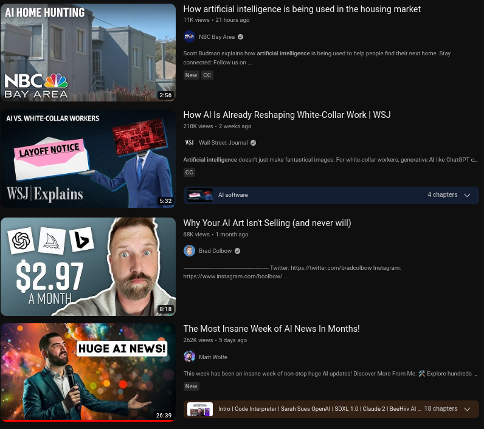Play the Huge AI News video thumbnail
Screen dimensions: 484x429
point(88,372)
